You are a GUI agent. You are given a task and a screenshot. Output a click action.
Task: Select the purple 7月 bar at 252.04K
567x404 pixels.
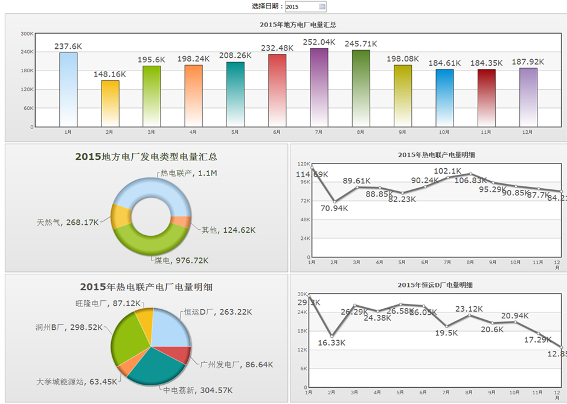tap(319, 87)
